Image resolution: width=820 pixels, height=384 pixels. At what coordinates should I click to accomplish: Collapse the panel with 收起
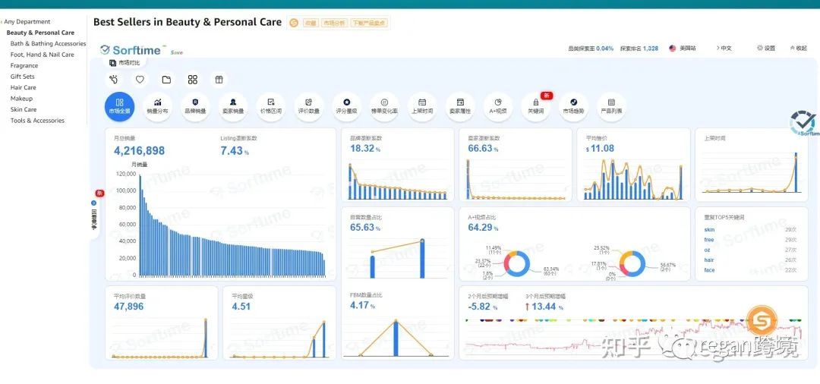[x=799, y=48]
